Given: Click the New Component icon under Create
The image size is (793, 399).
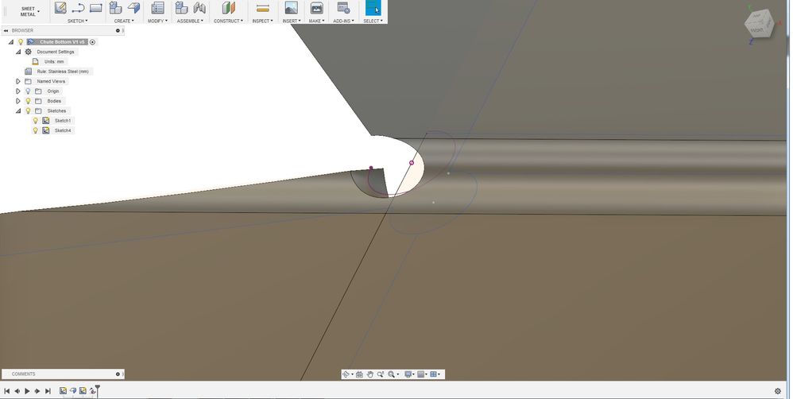Looking at the screenshot, I should tap(116, 8).
